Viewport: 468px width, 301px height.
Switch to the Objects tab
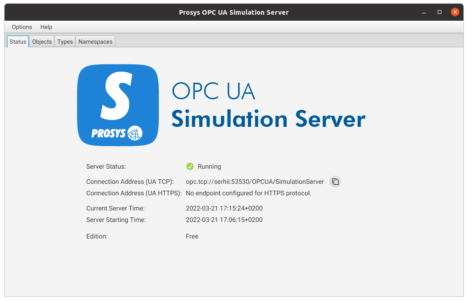tap(42, 41)
